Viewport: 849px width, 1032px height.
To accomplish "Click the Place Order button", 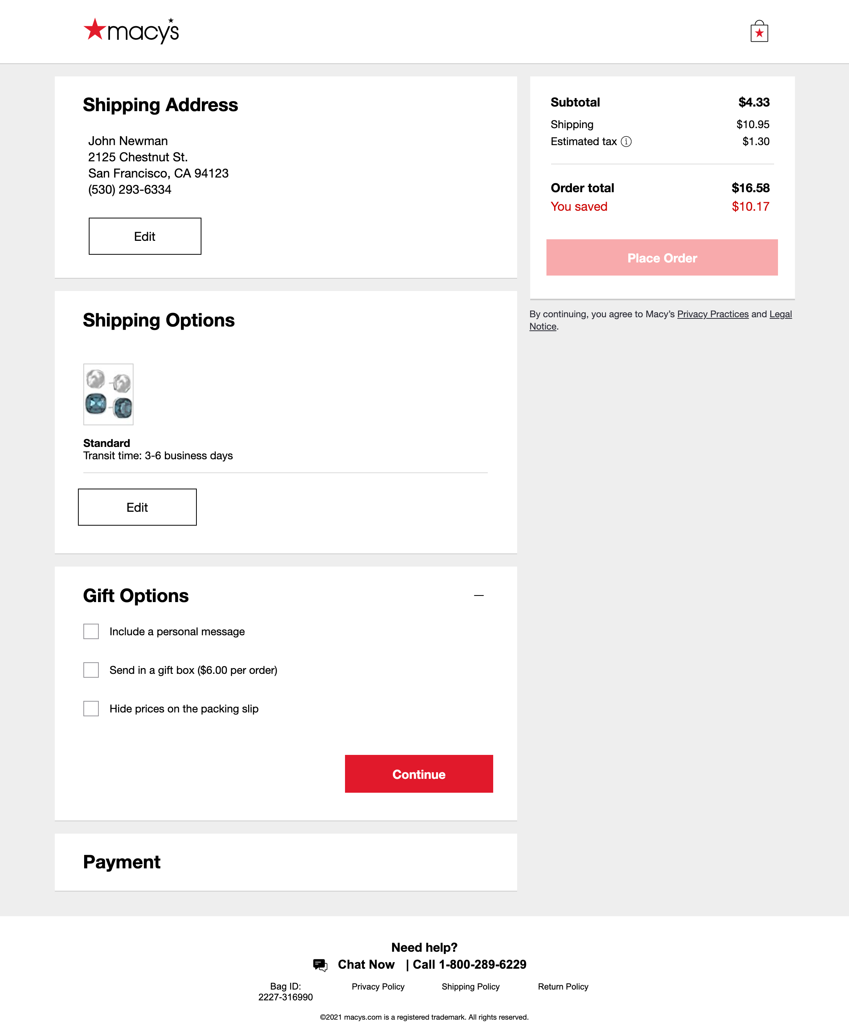I will coord(662,258).
